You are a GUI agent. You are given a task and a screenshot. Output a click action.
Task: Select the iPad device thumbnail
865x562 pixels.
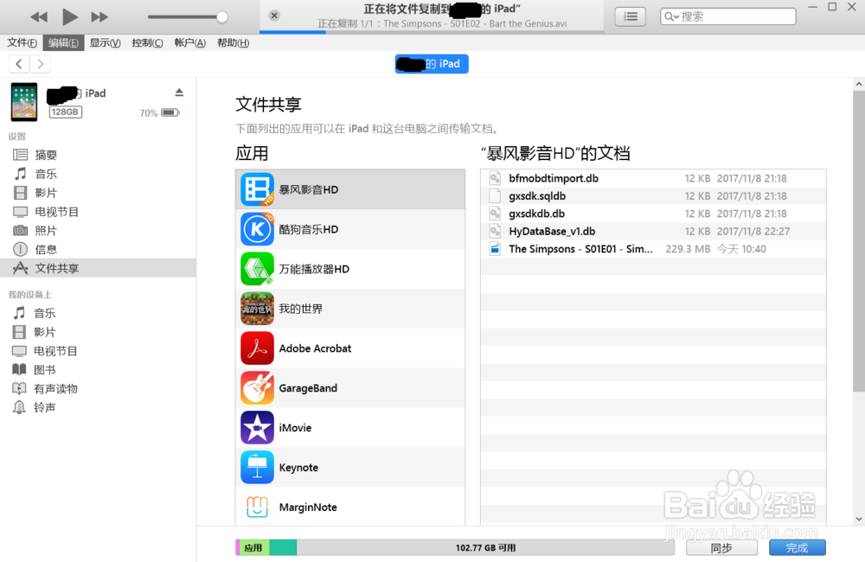[24, 102]
